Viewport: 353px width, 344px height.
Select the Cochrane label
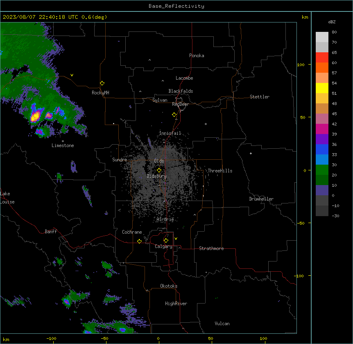tap(132, 232)
